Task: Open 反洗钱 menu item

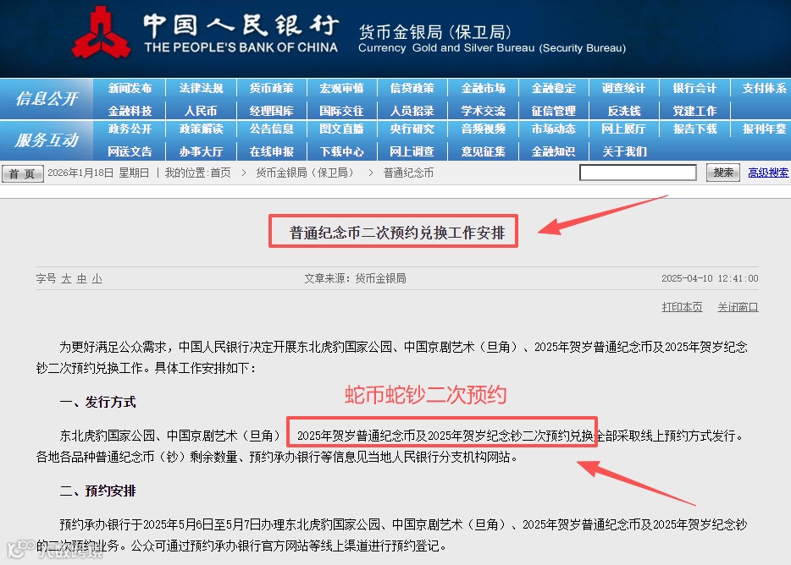Action: click(x=623, y=111)
